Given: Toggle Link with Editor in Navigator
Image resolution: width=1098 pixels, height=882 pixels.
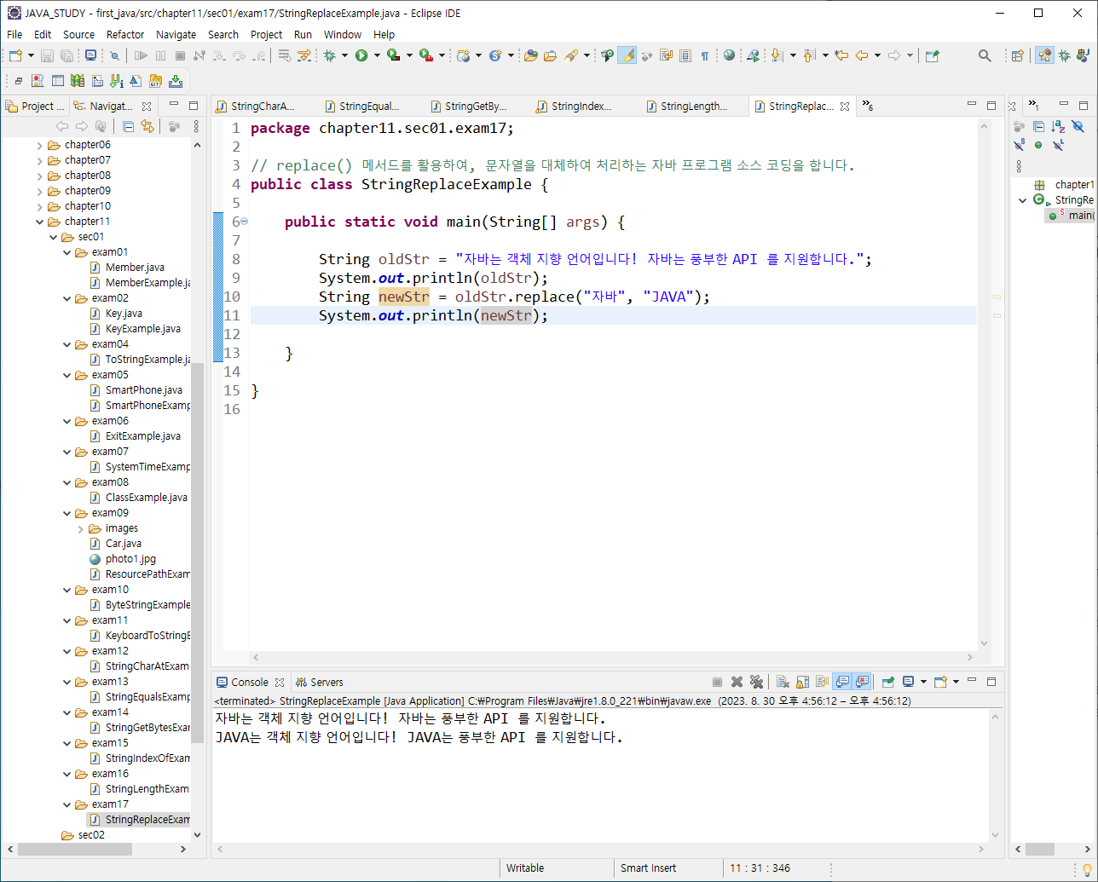Looking at the screenshot, I should point(147,126).
